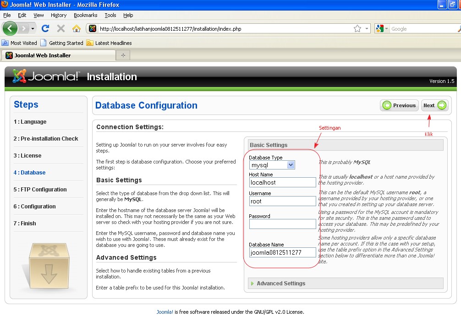The height and width of the screenshot is (322, 461).
Task: Click step 3 : License
Action: point(27,156)
